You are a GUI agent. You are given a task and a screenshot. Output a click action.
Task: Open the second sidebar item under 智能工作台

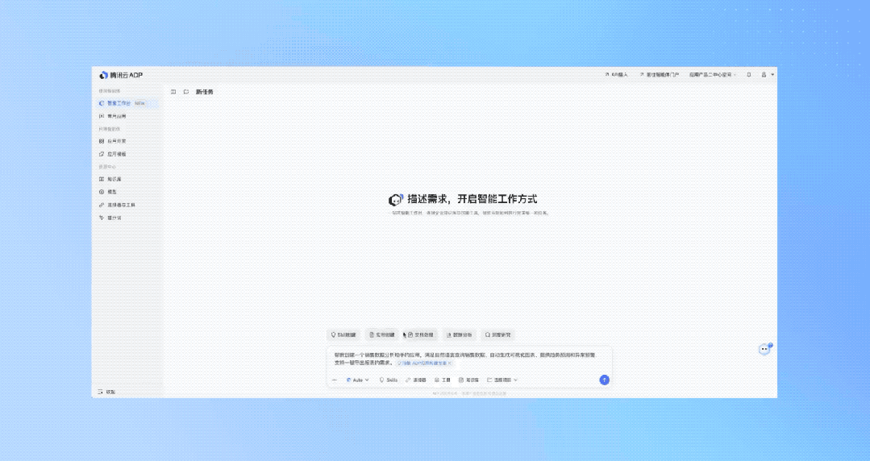click(x=113, y=117)
